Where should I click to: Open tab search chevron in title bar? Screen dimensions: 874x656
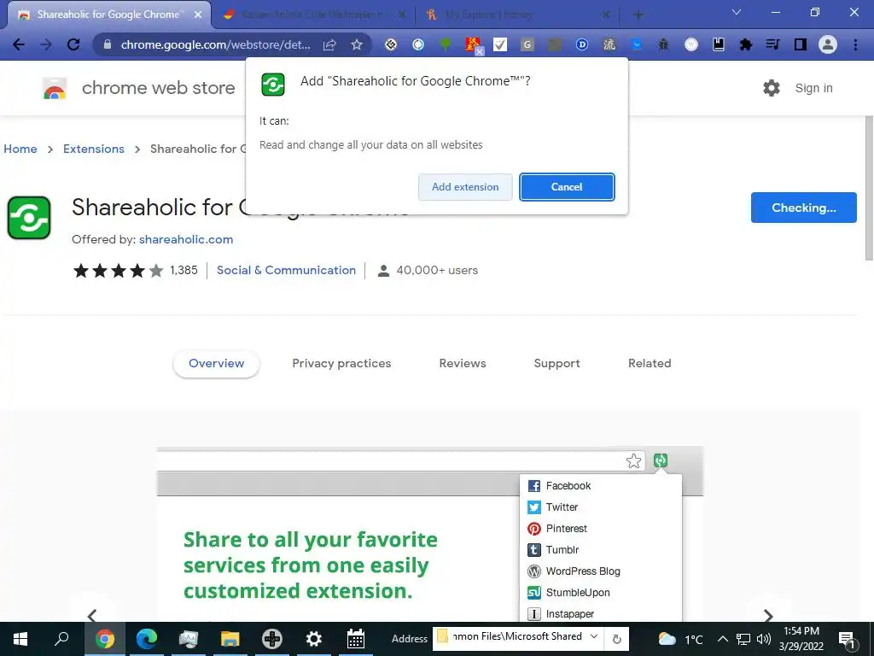tap(737, 12)
